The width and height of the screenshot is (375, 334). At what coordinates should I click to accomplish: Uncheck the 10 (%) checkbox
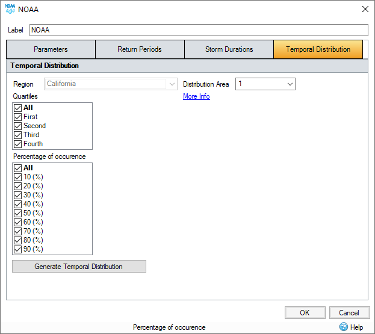click(x=17, y=177)
